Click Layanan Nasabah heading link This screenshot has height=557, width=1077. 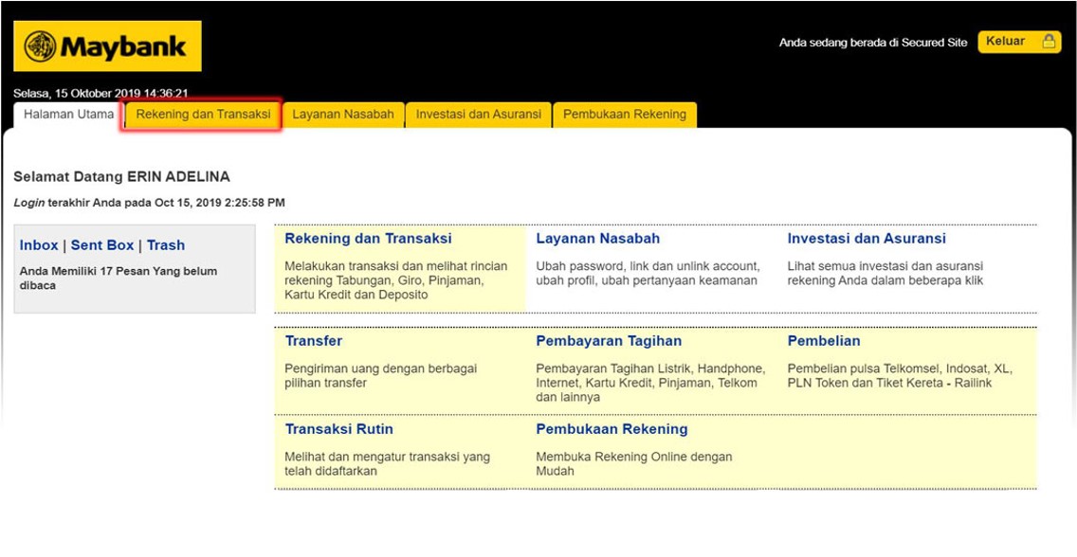click(x=597, y=239)
